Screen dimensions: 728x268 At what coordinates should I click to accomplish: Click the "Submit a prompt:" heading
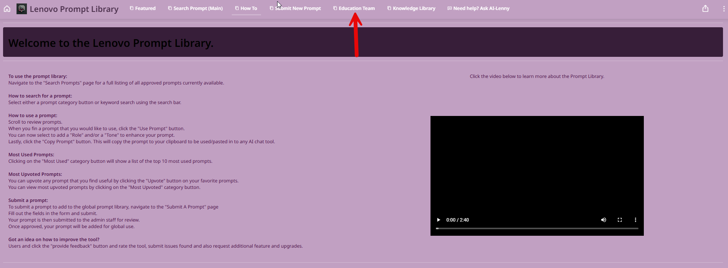[28, 200]
